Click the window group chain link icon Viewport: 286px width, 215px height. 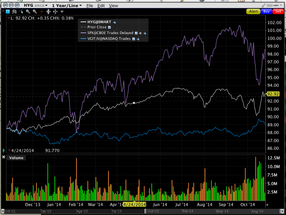pyautogui.click(x=270, y=6)
